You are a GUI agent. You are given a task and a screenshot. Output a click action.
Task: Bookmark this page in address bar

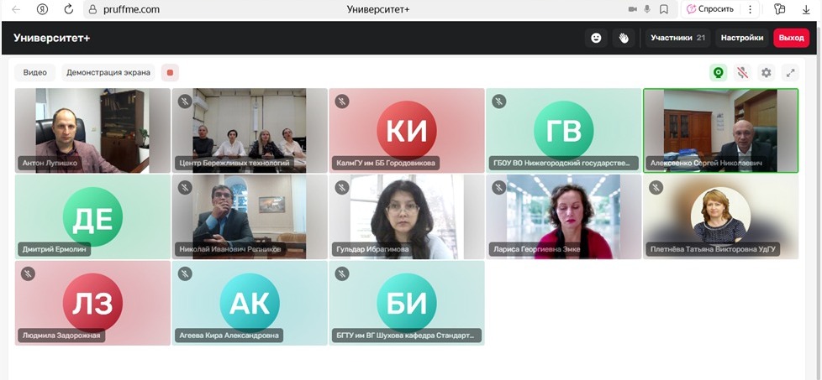point(664,9)
